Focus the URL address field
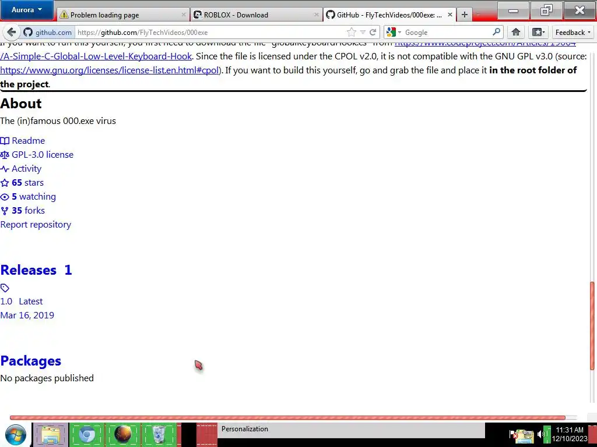The width and height of the screenshot is (597, 447). click(x=209, y=33)
